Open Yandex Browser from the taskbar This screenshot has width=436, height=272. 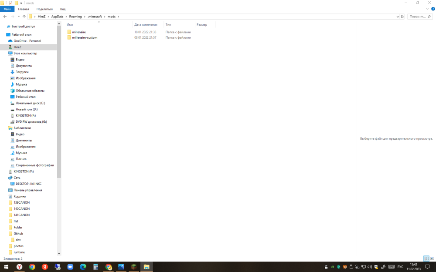(x=19, y=267)
